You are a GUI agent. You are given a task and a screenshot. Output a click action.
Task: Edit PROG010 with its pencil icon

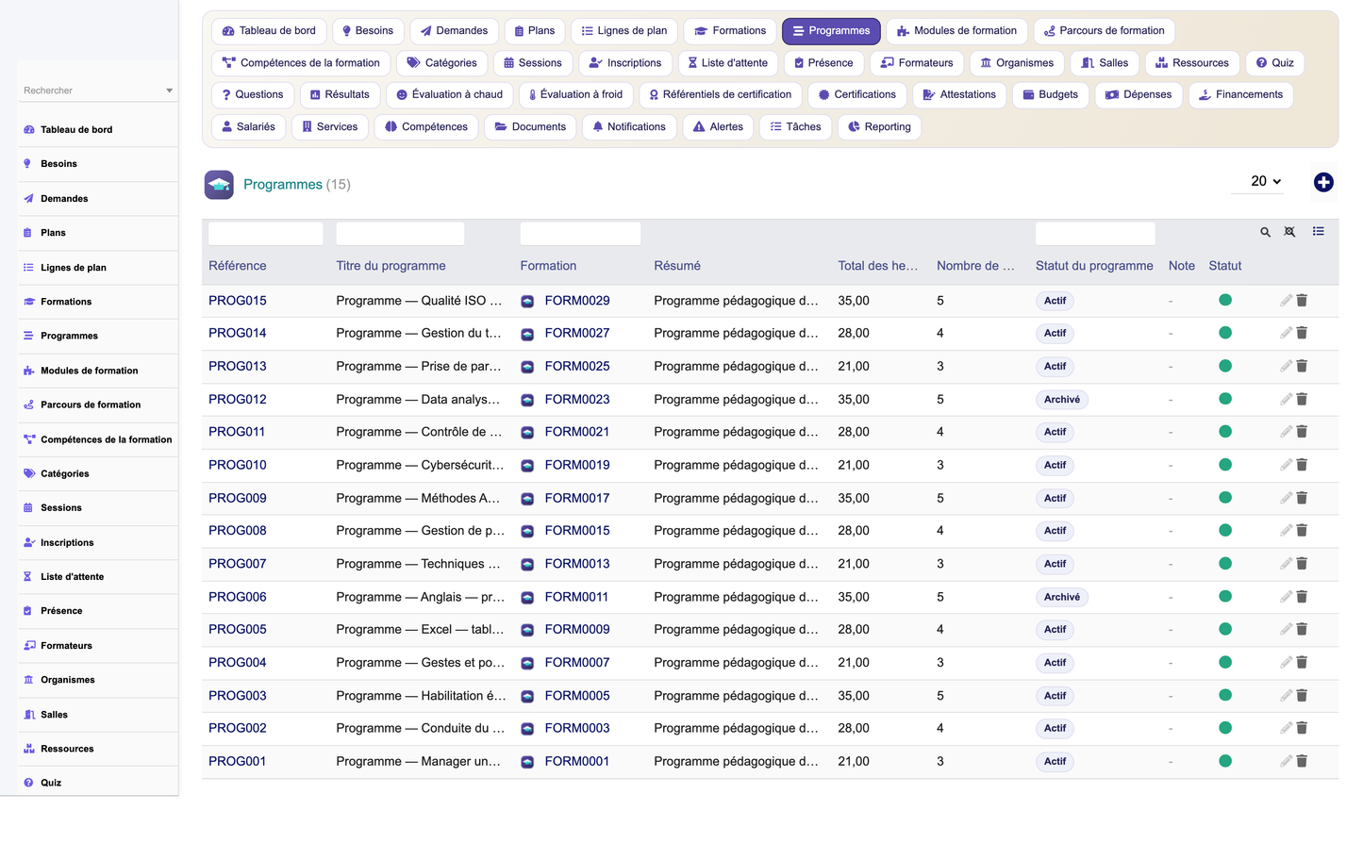1286,465
